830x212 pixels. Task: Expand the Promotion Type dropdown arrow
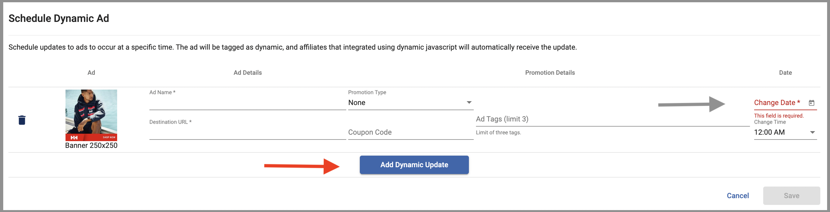(x=469, y=102)
